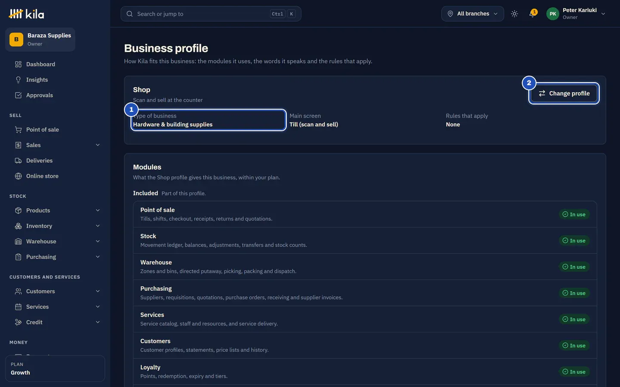Open the All branches dropdown
620x387 pixels.
(472, 14)
